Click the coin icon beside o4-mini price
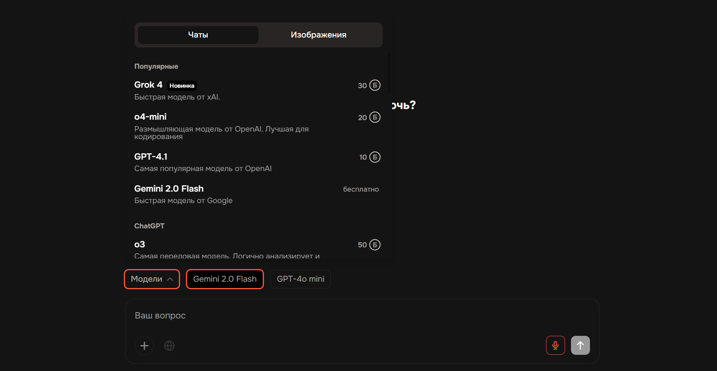 [375, 117]
